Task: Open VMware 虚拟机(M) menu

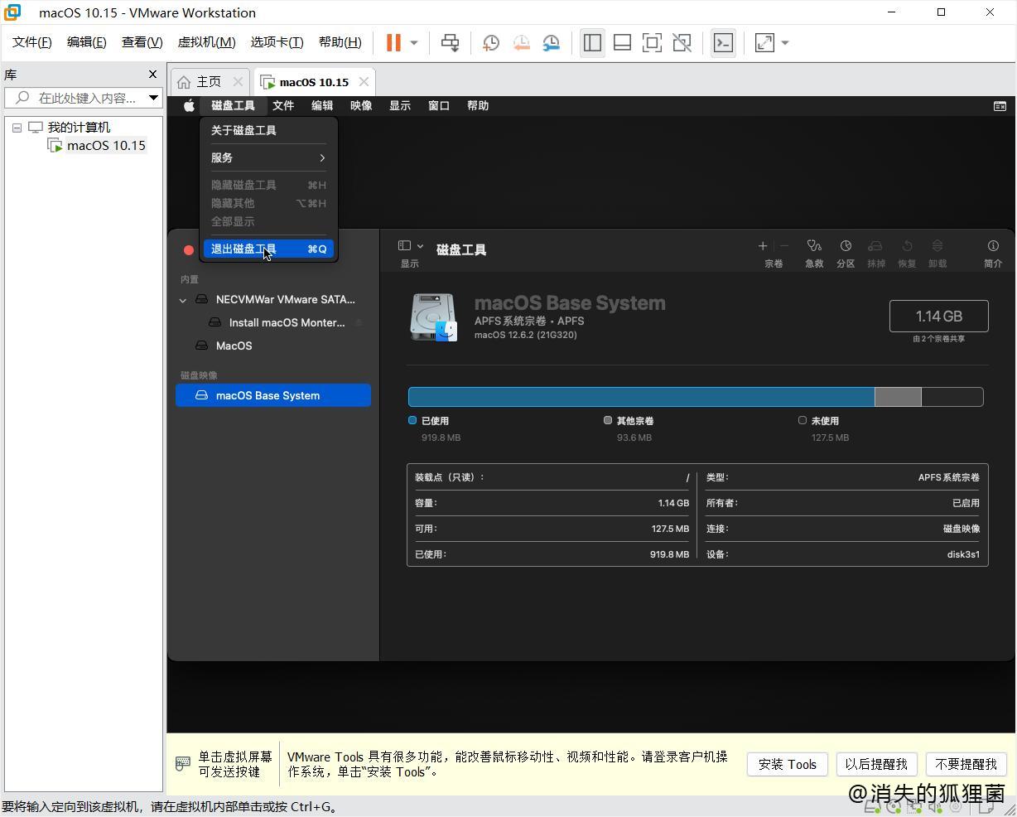Action: tap(207, 42)
